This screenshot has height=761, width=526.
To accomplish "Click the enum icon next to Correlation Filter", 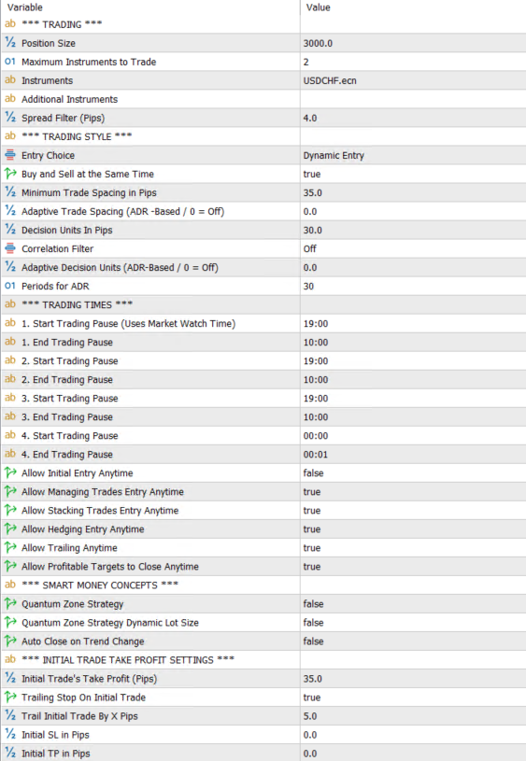I will coord(10,248).
